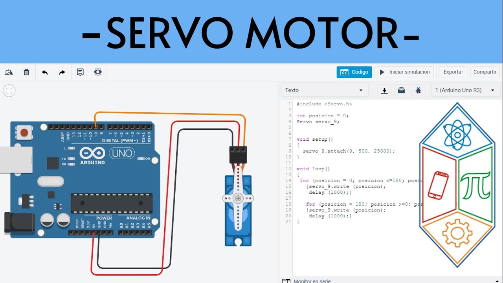Download the code with the download icon
Screen dimensions: 503x283
pyautogui.click(x=385, y=90)
